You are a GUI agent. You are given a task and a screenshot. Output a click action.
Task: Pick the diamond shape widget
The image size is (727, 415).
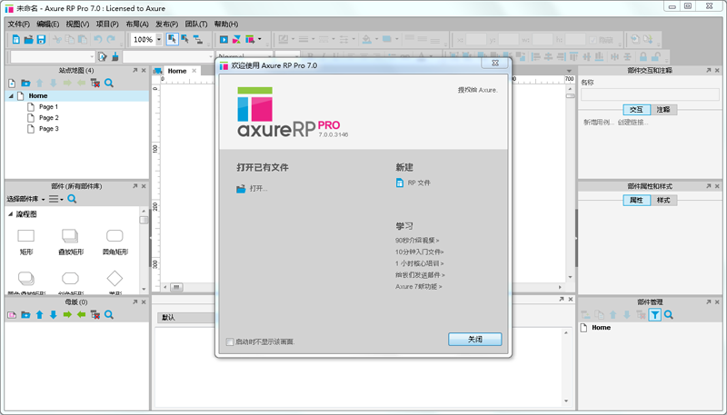(x=115, y=278)
